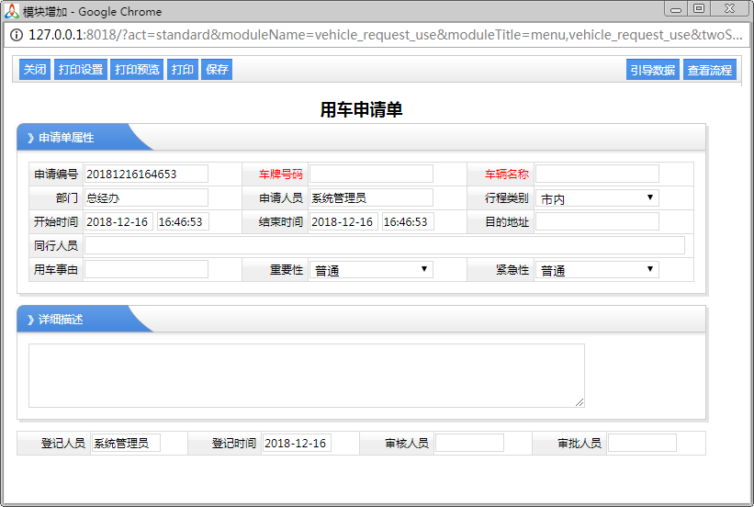Image resolution: width=754 pixels, height=507 pixels.
Task: Select the 同行人员 input field
Action: [x=384, y=245]
